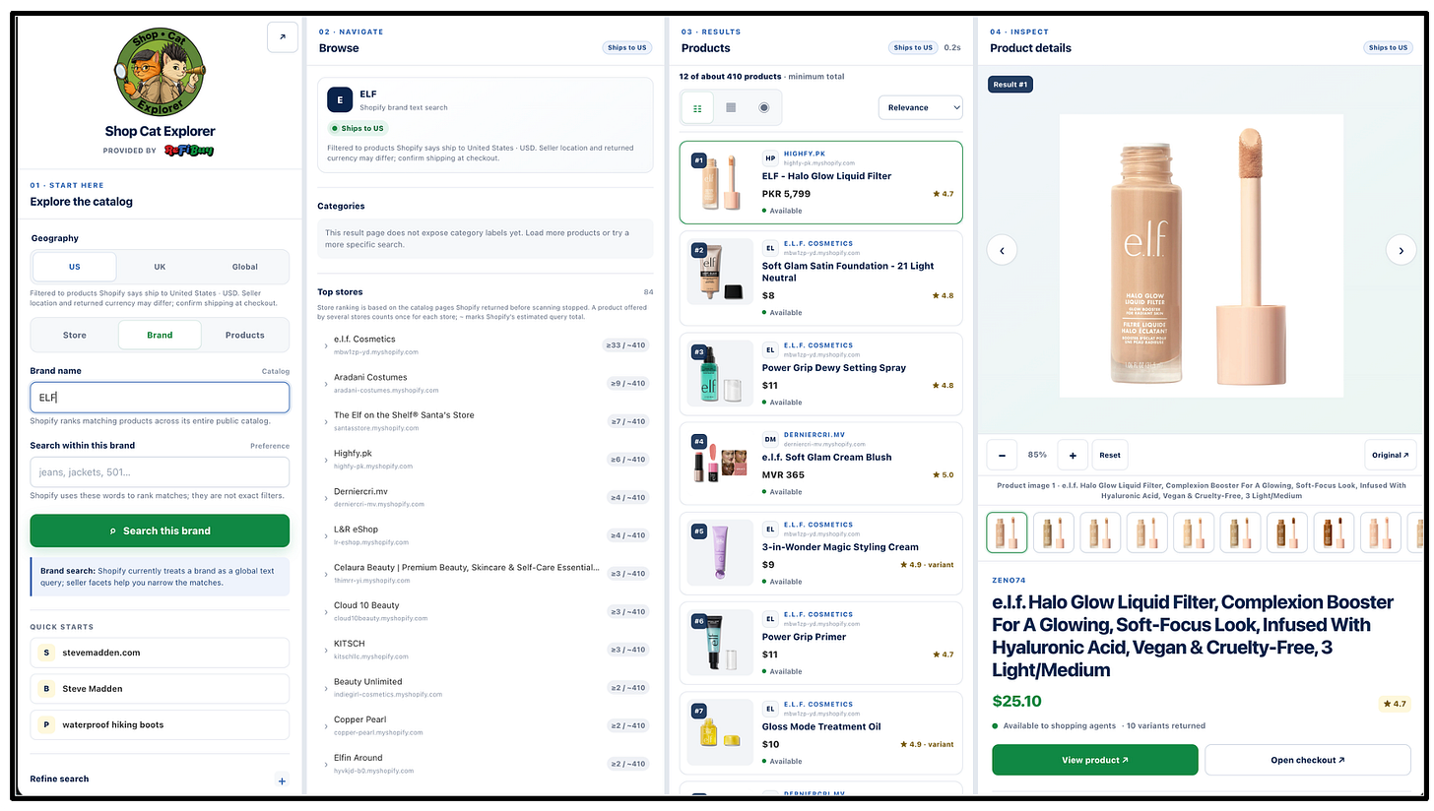Click the green View product button

pos(1095,760)
